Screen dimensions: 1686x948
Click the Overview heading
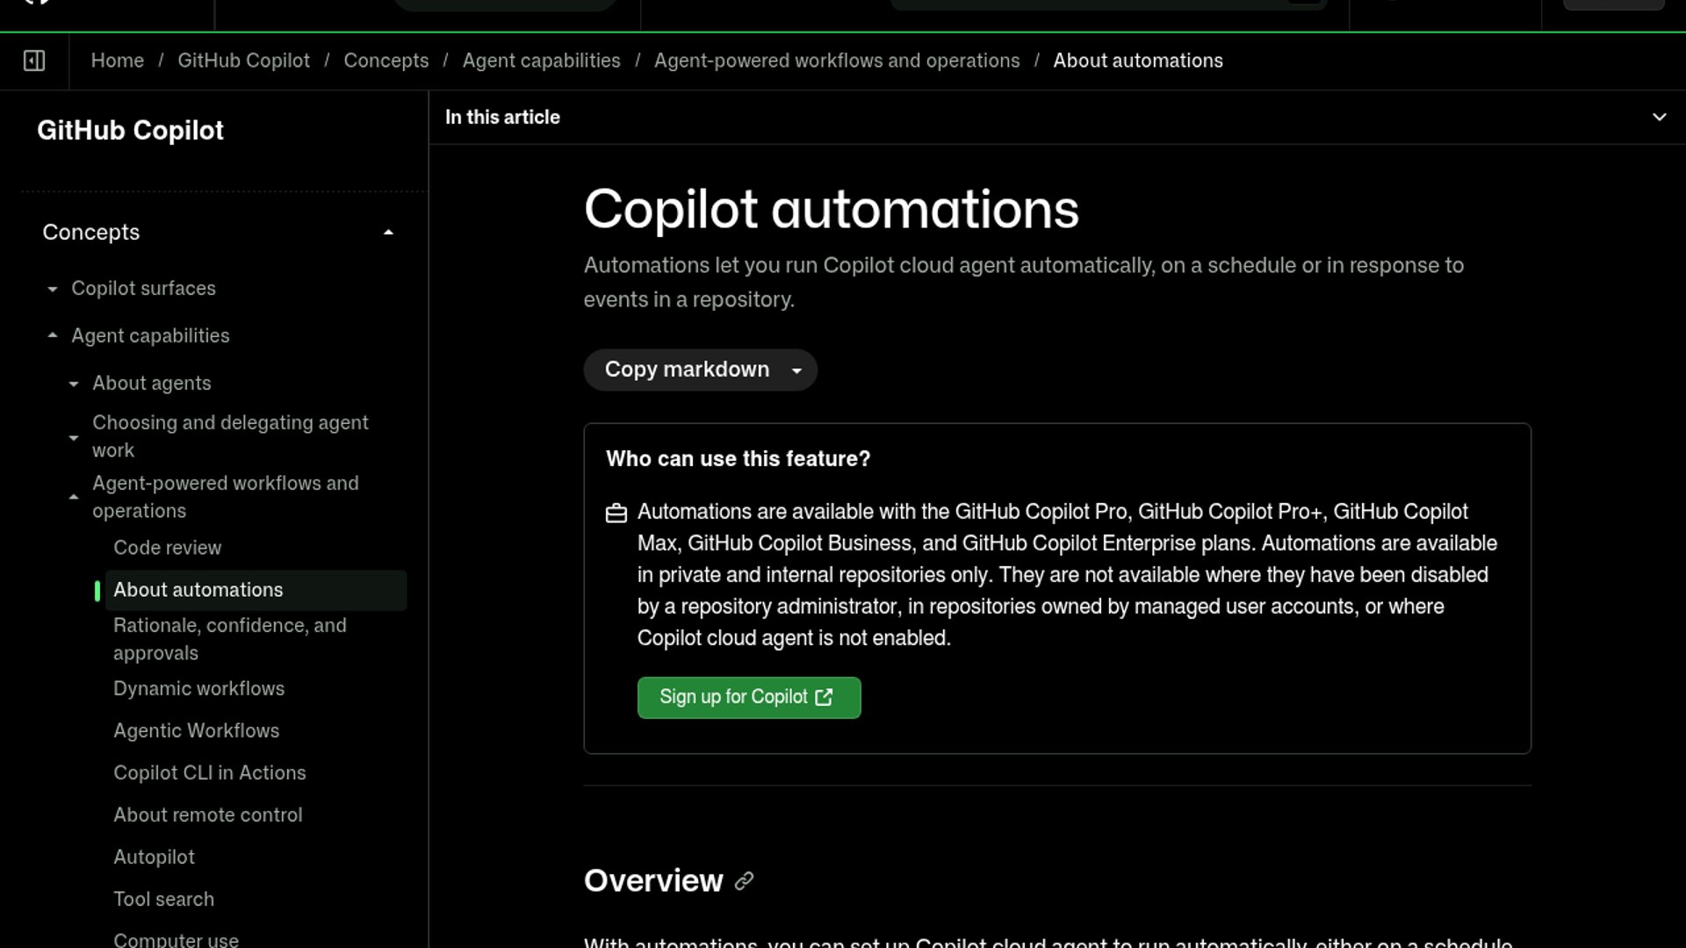[653, 880]
